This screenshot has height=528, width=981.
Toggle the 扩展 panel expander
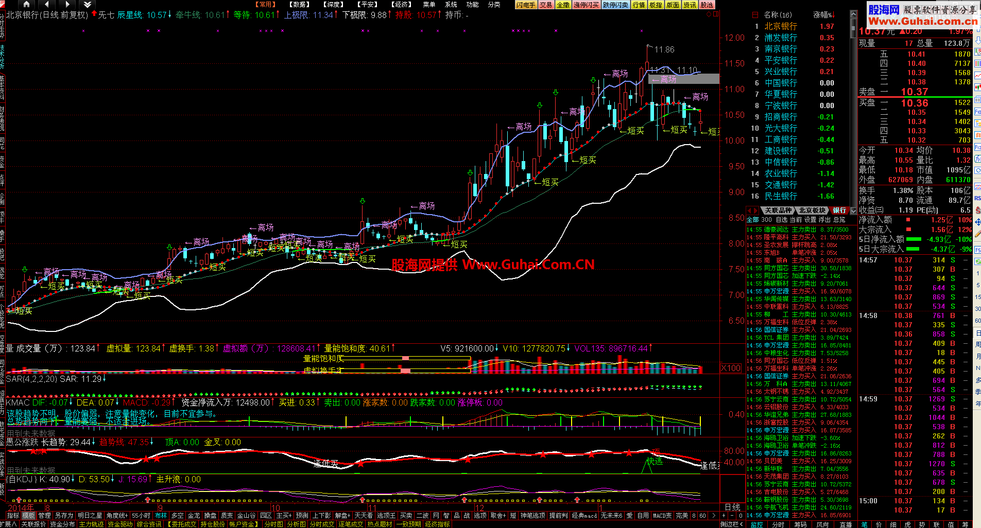[x=9, y=524]
